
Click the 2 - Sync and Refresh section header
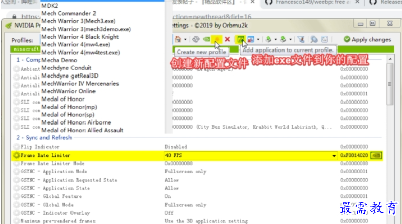click(x=44, y=138)
